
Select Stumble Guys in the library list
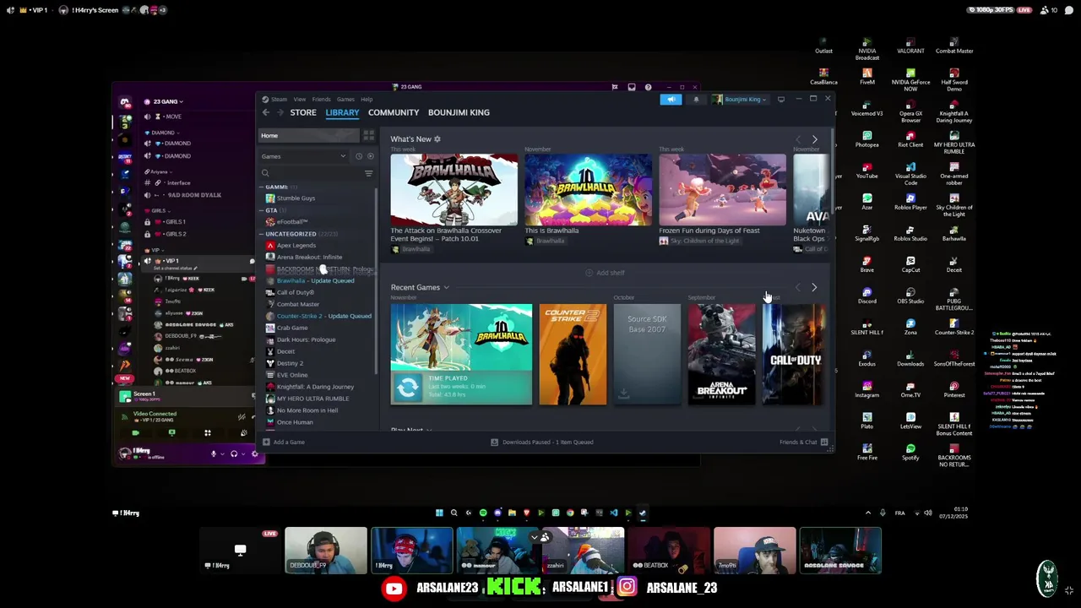[296, 198]
